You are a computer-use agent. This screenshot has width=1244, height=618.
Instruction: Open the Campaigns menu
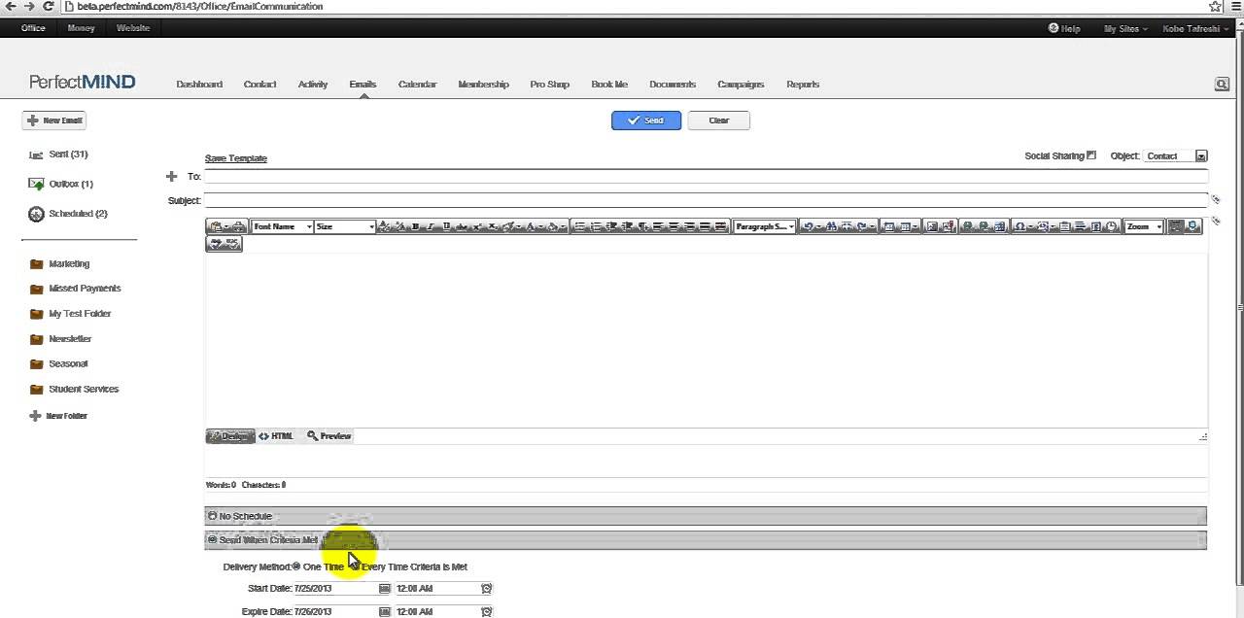(x=741, y=85)
